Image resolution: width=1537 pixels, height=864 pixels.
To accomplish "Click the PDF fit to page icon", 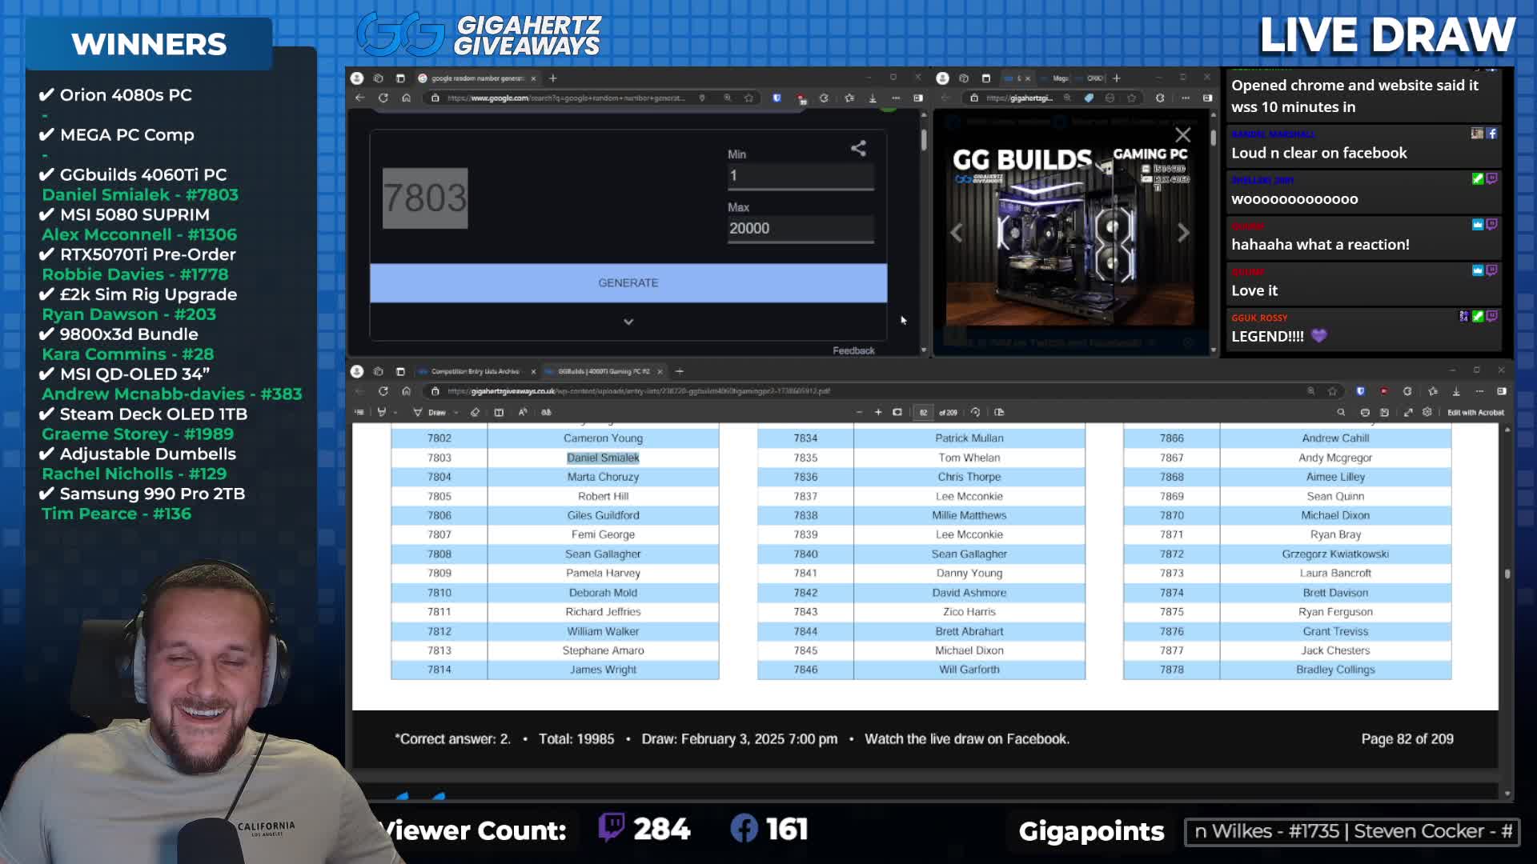I will click(897, 412).
